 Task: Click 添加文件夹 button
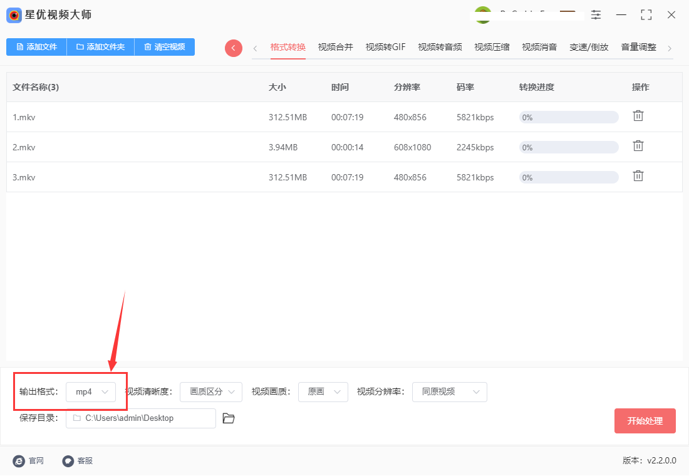(x=101, y=47)
